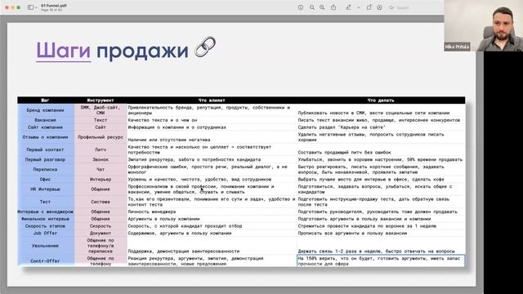Select the "Job Offer" step cell
The width and height of the screenshot is (523, 294).
(46, 234)
